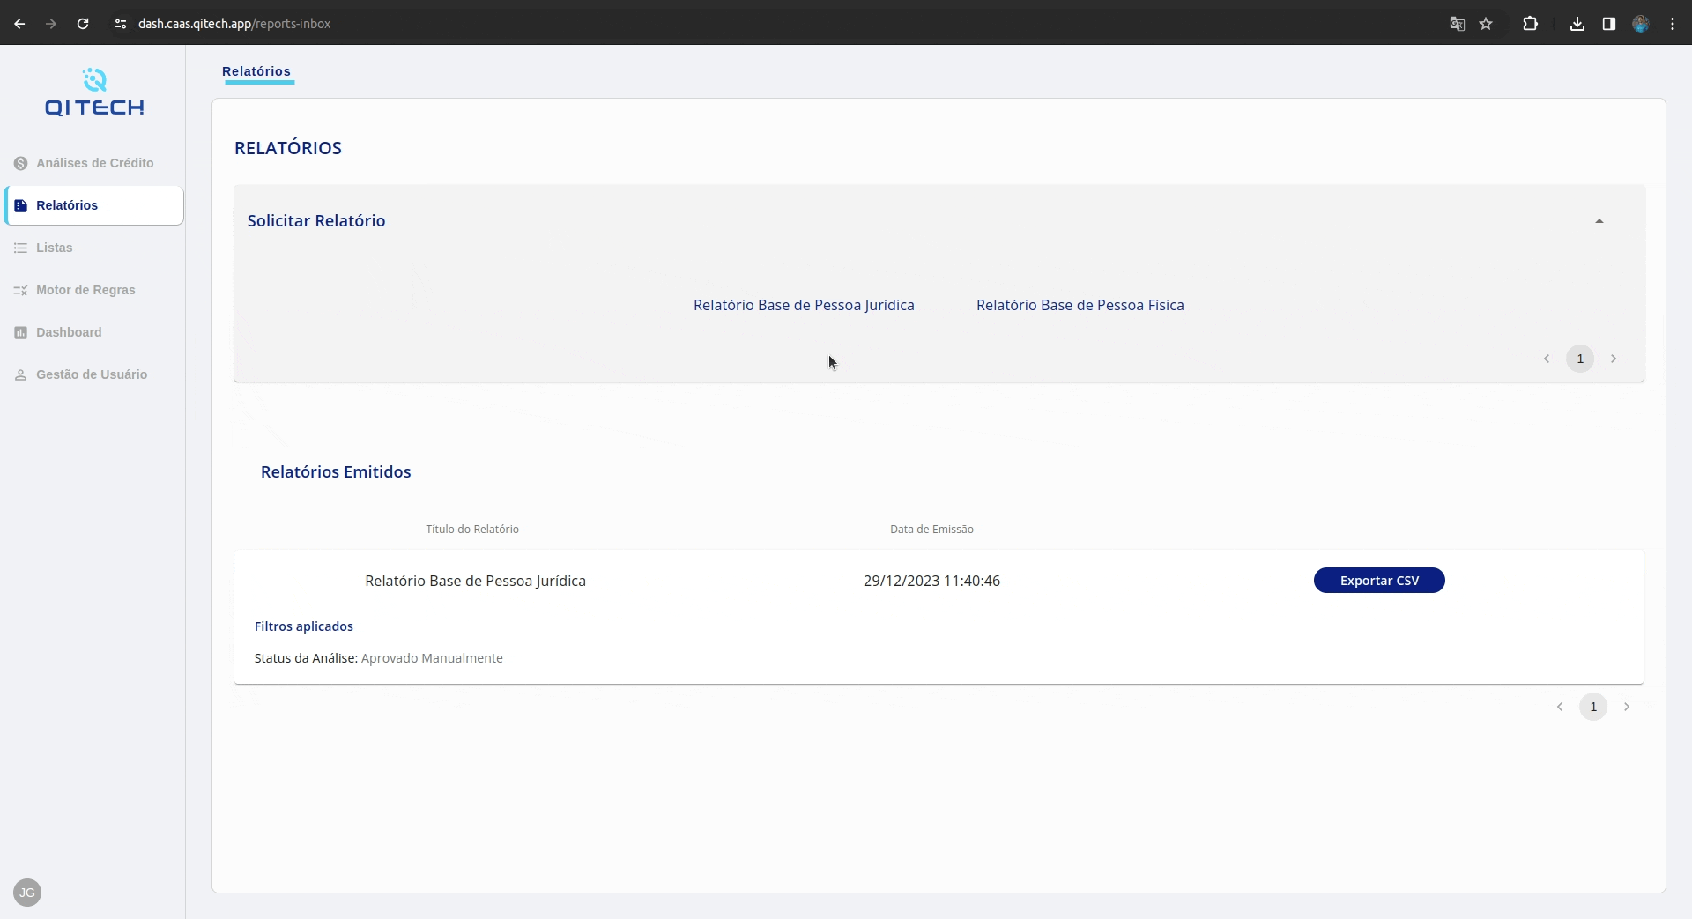
Task: Select the Relatórios tab at top
Action: pyautogui.click(x=256, y=71)
